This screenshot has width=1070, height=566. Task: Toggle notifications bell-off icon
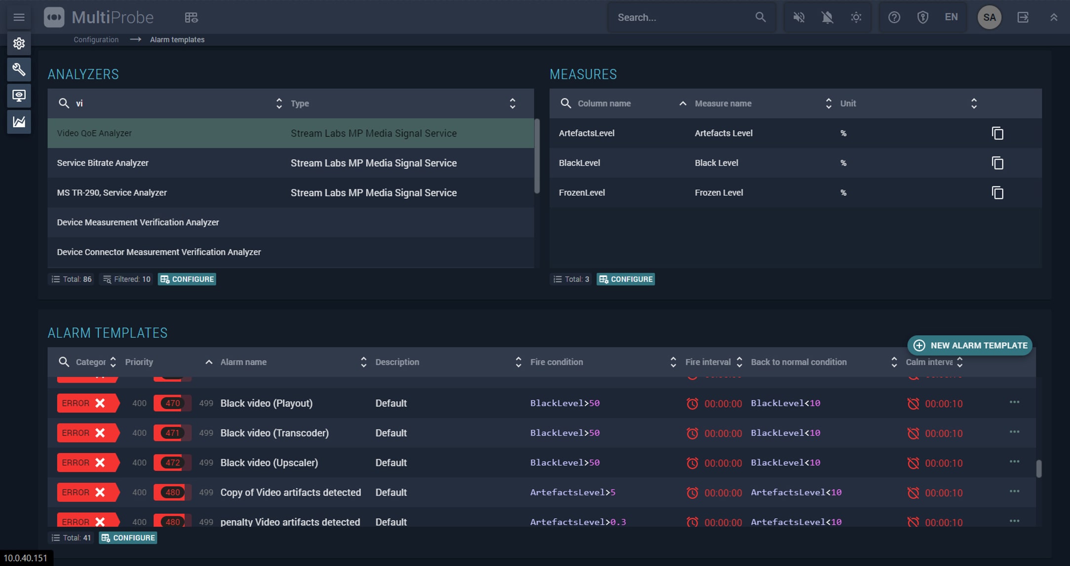click(827, 17)
